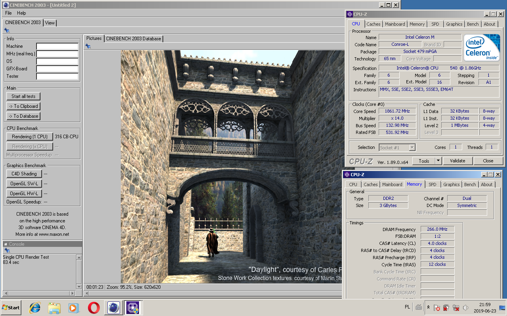The image size is (507, 316).
Task: Click the Tools button in CPU-Z
Action: pyautogui.click(x=424, y=161)
